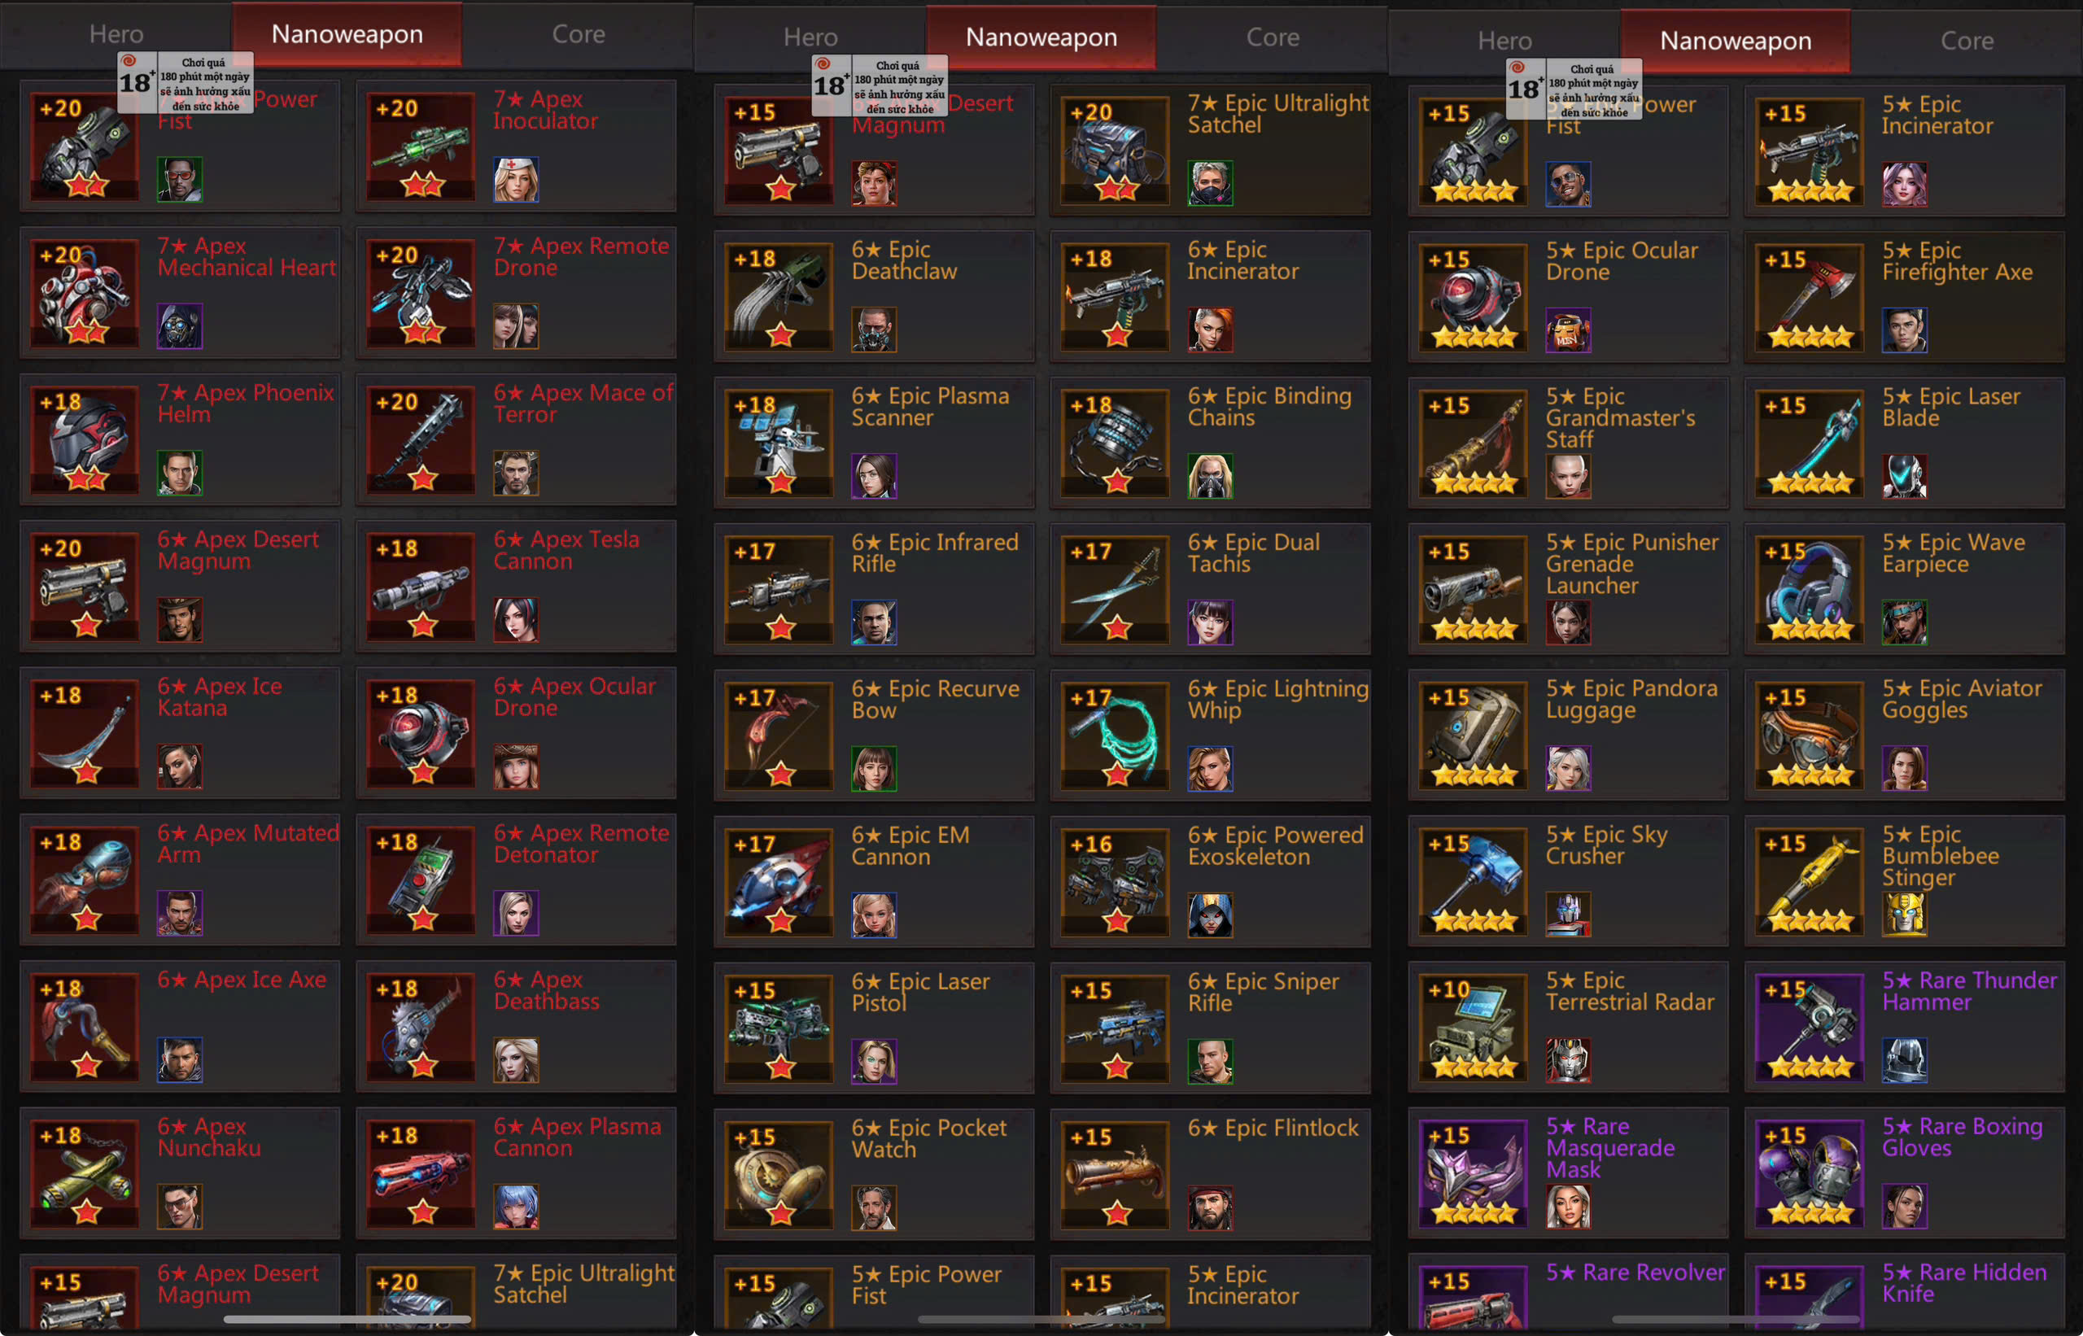Select the Epic Pocket Watch icon

click(x=778, y=1175)
